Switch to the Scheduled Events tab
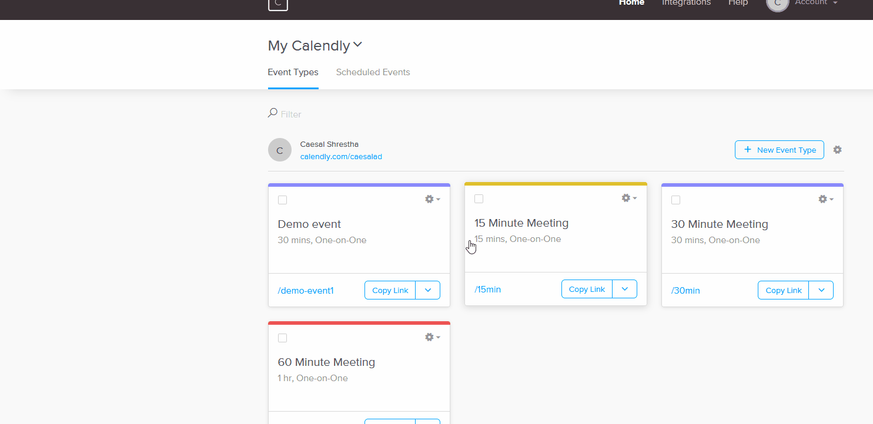Viewport: 873px width, 424px height. coord(373,72)
